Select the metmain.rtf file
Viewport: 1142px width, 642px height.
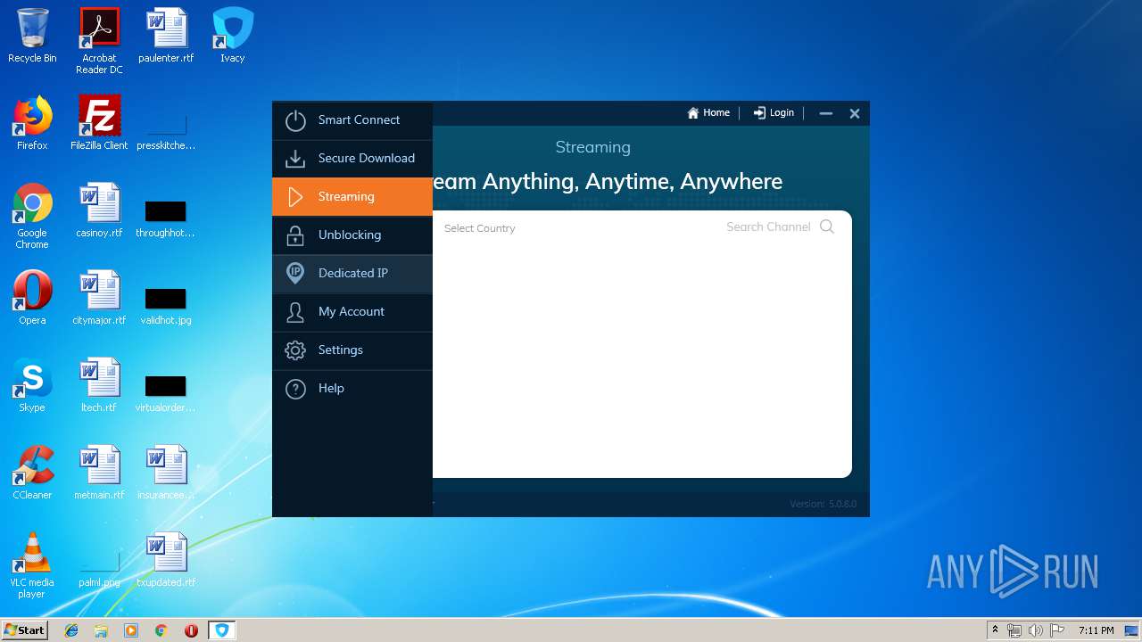coord(99,473)
